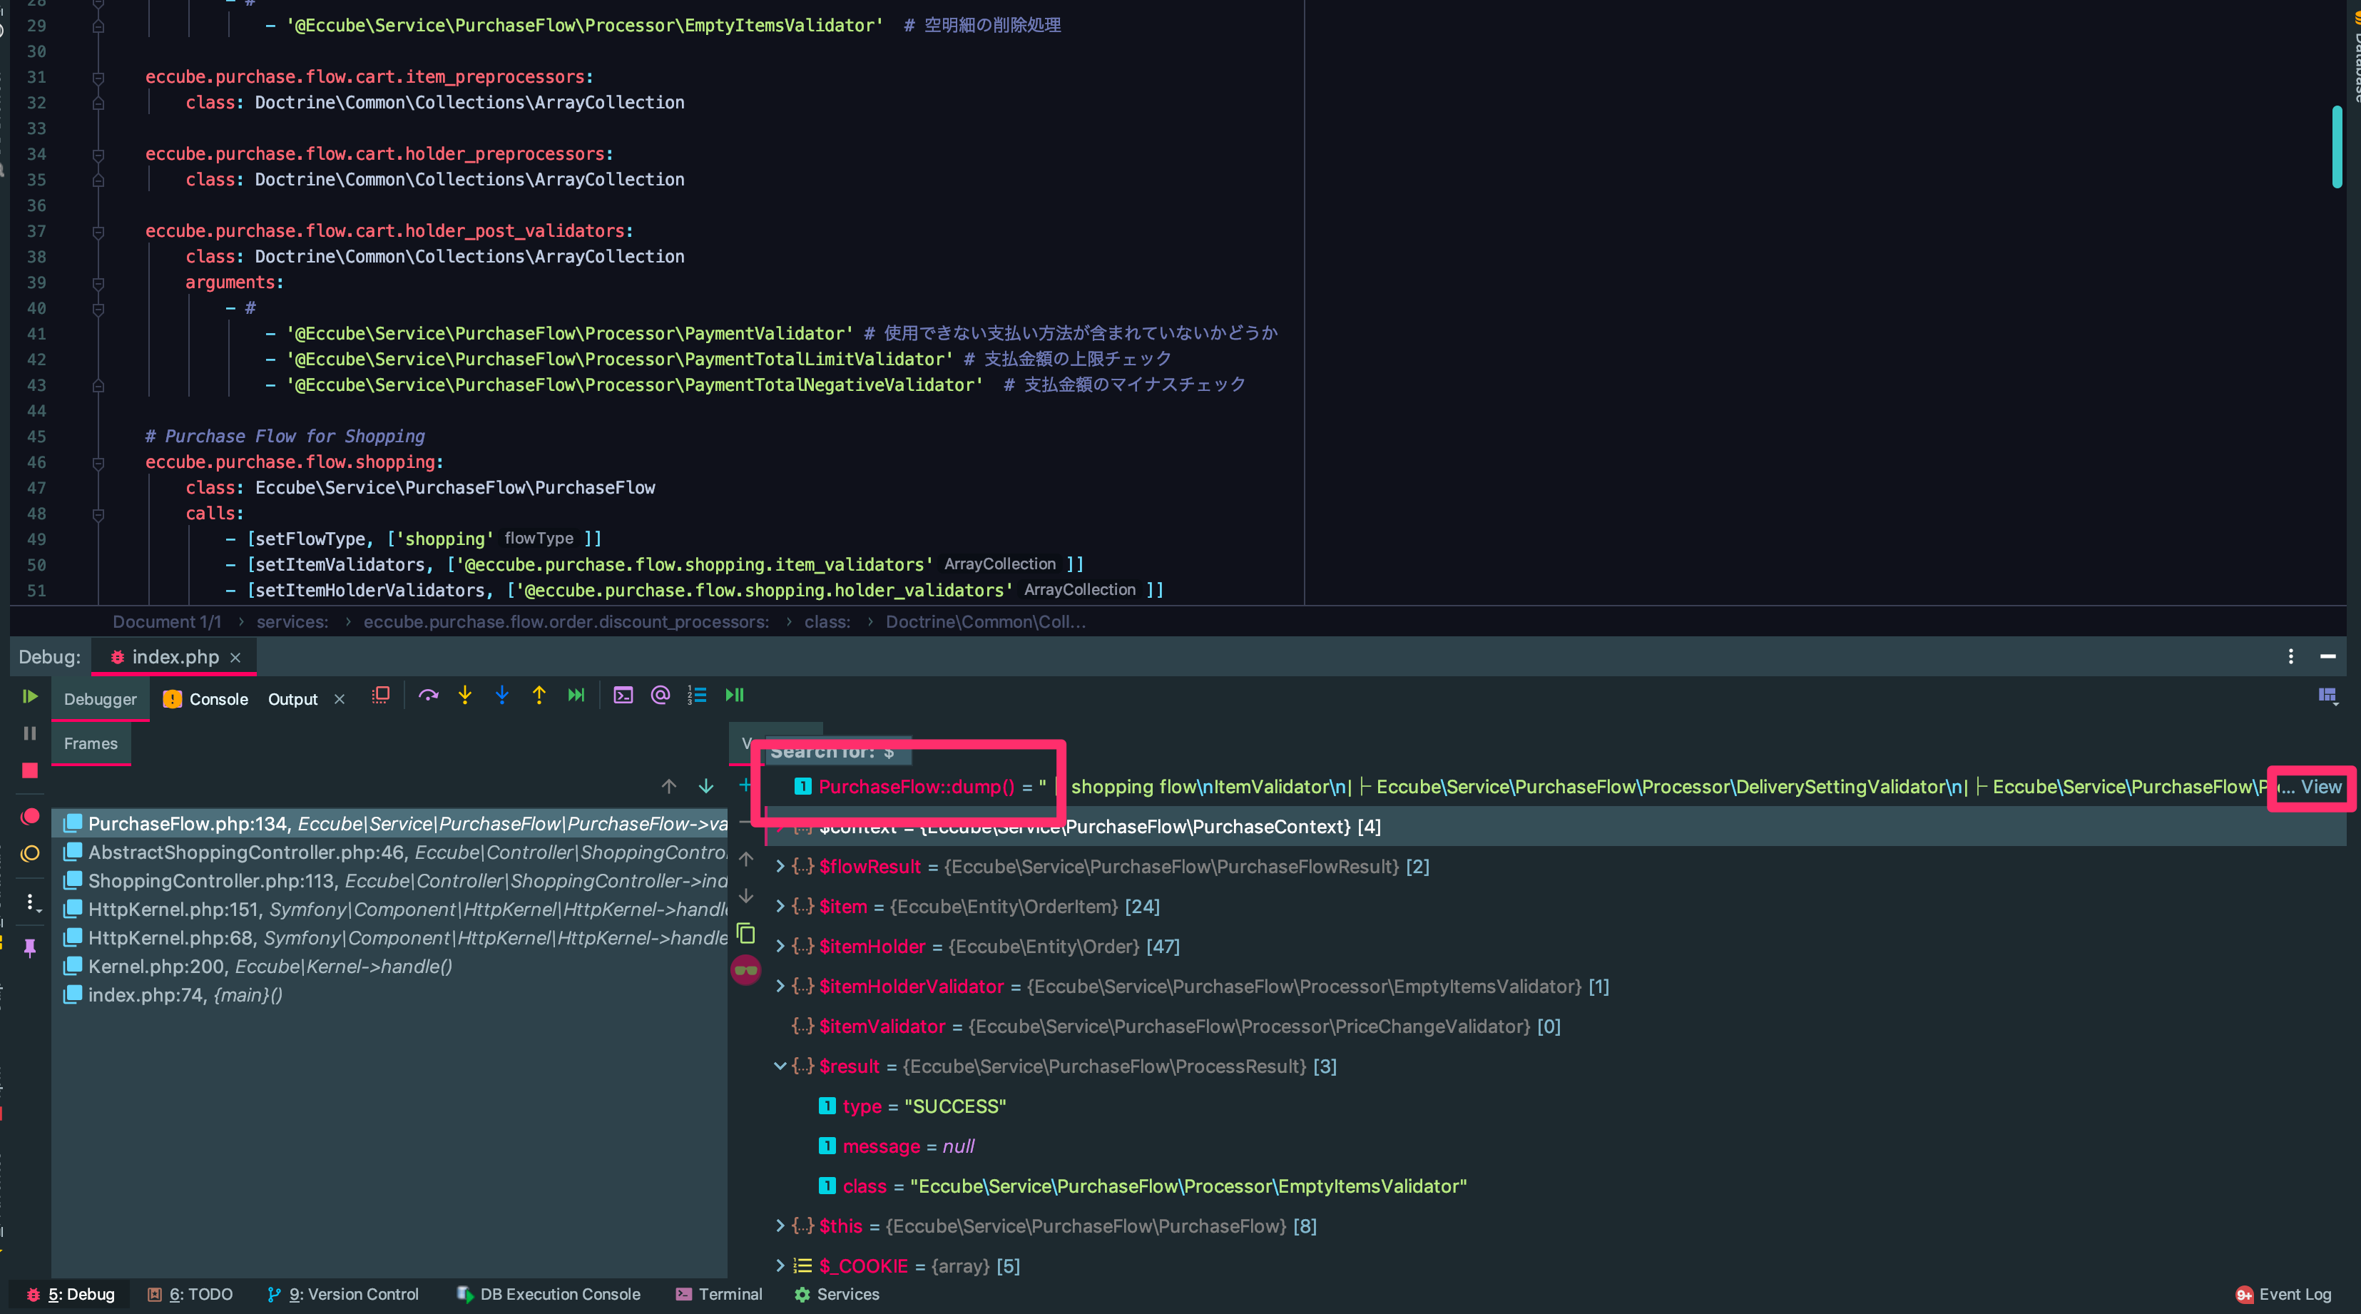The width and height of the screenshot is (2361, 1314).
Task: Open more debug settings (three dots, left strip)
Action: tap(31, 902)
